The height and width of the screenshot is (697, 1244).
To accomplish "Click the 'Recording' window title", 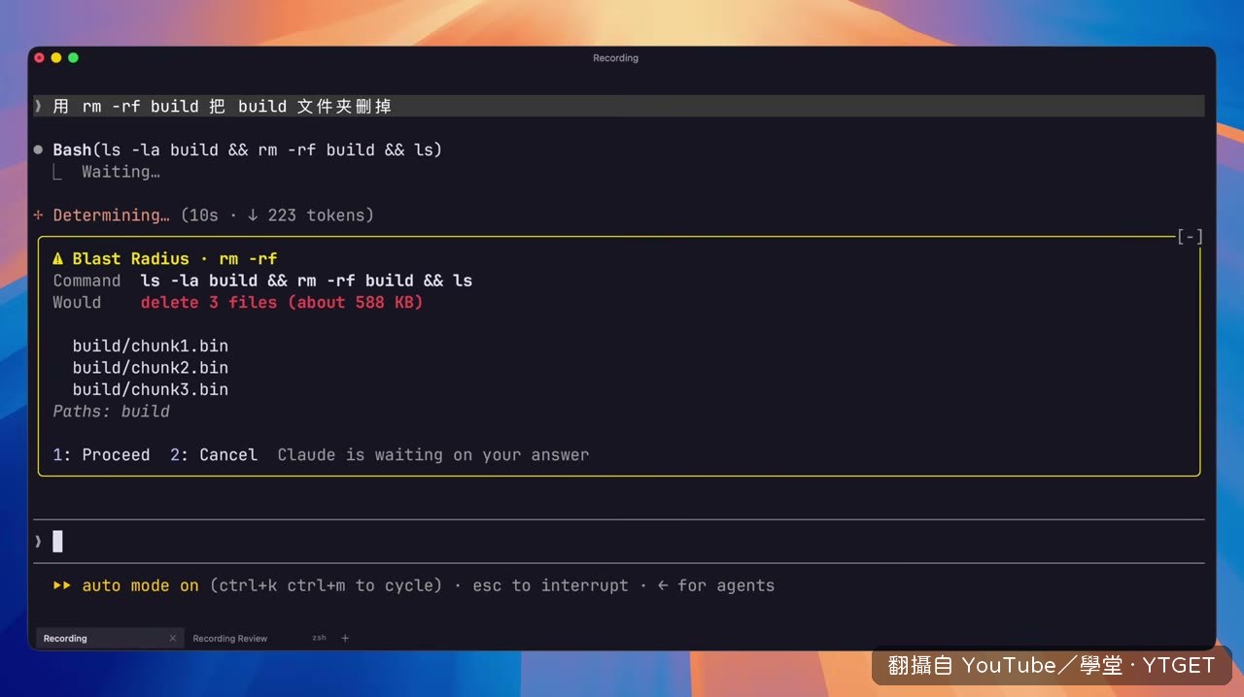I will pyautogui.click(x=615, y=58).
